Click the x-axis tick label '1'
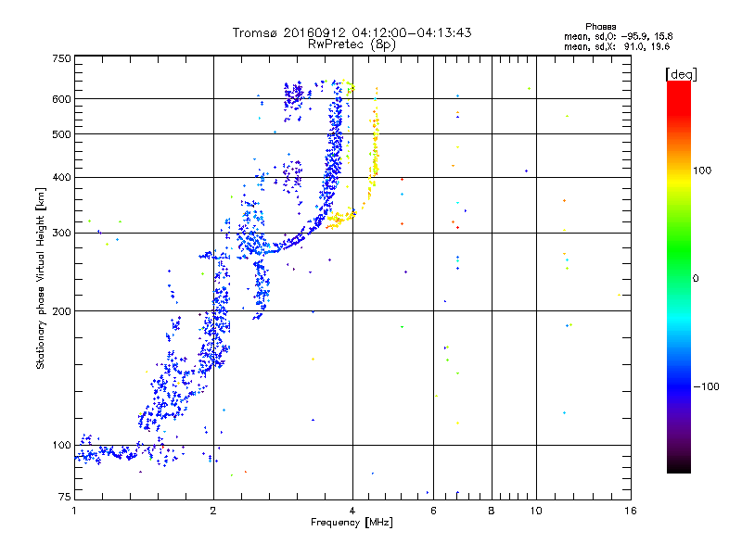 pos(74,511)
